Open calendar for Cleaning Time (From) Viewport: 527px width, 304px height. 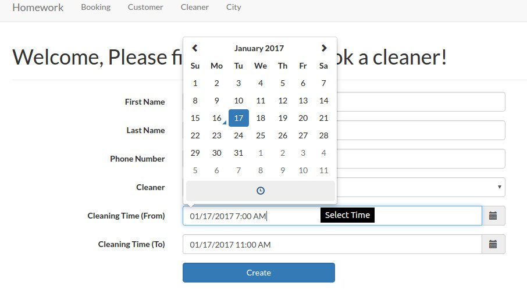[493, 216]
